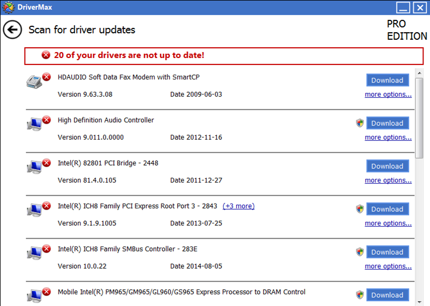Click the scrollbar down arrow

click(x=419, y=302)
